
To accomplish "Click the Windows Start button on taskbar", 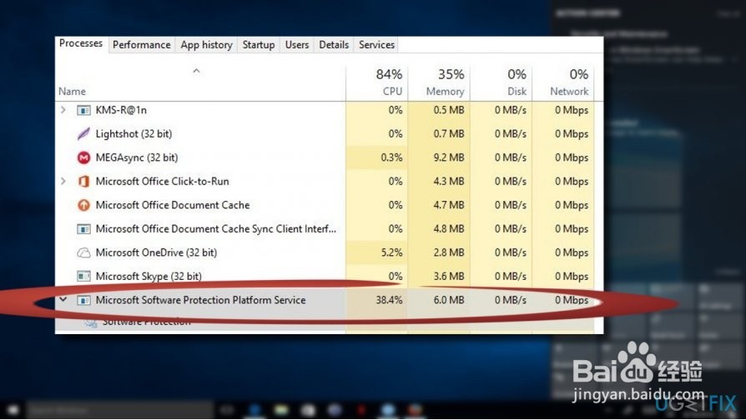I will [x=13, y=409].
